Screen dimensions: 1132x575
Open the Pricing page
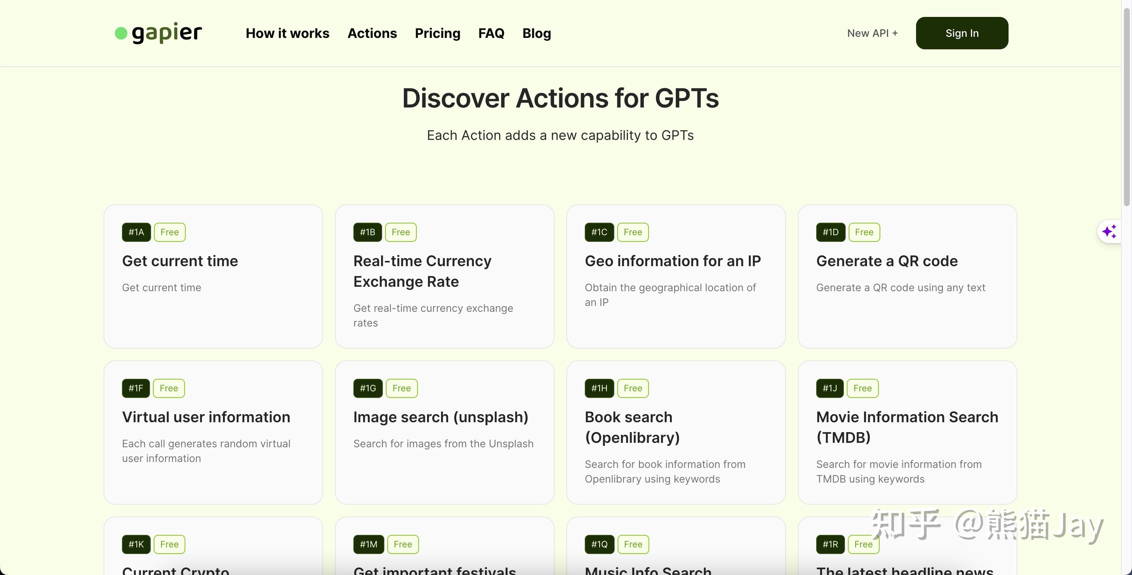437,33
